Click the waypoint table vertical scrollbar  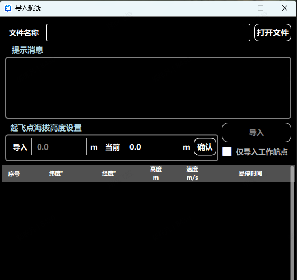pos(292,222)
